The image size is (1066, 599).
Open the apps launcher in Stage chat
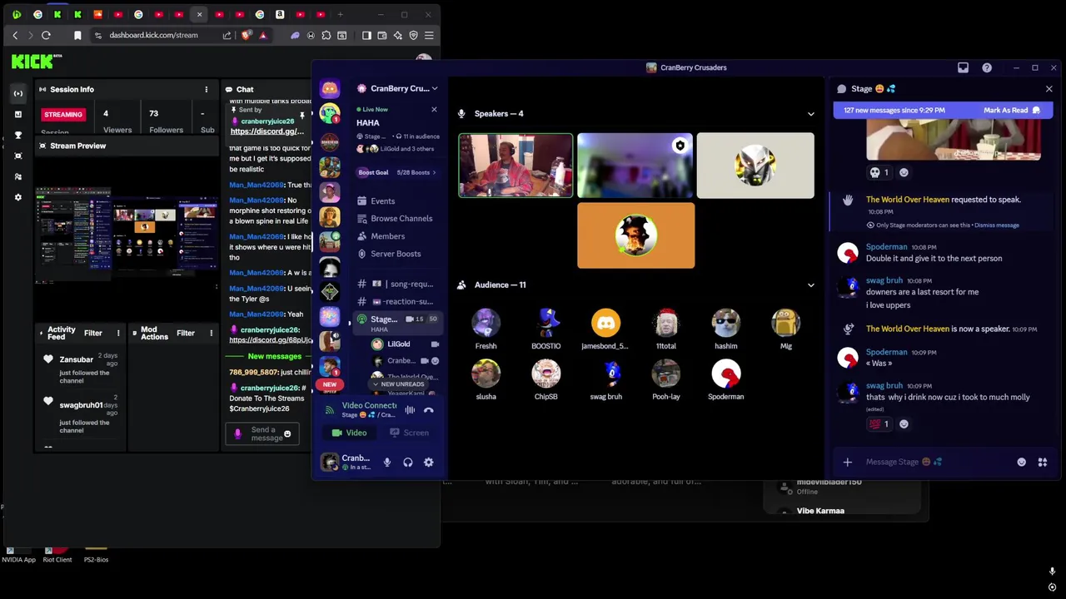tap(1042, 463)
